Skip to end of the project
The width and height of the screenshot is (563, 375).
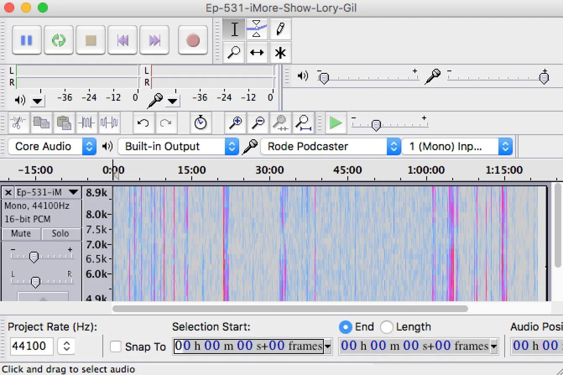[154, 40]
